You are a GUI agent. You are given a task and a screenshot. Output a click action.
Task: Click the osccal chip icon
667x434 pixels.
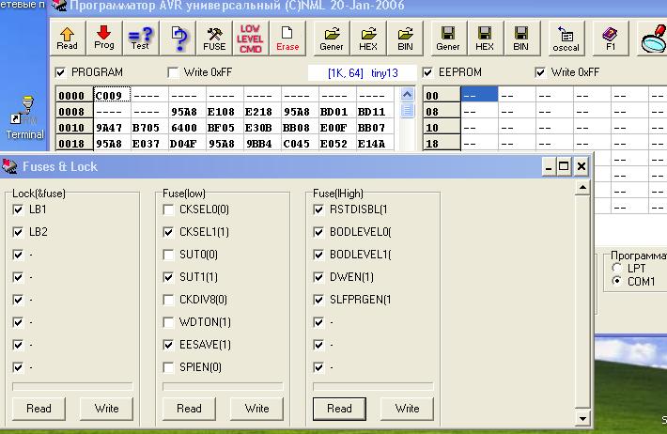point(566,38)
